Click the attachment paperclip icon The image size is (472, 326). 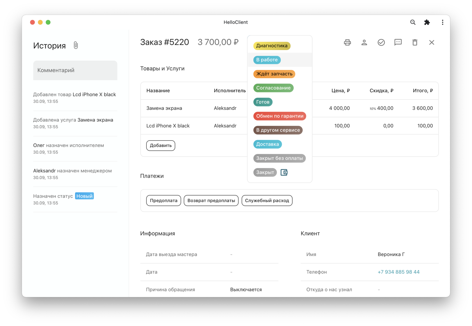click(76, 45)
